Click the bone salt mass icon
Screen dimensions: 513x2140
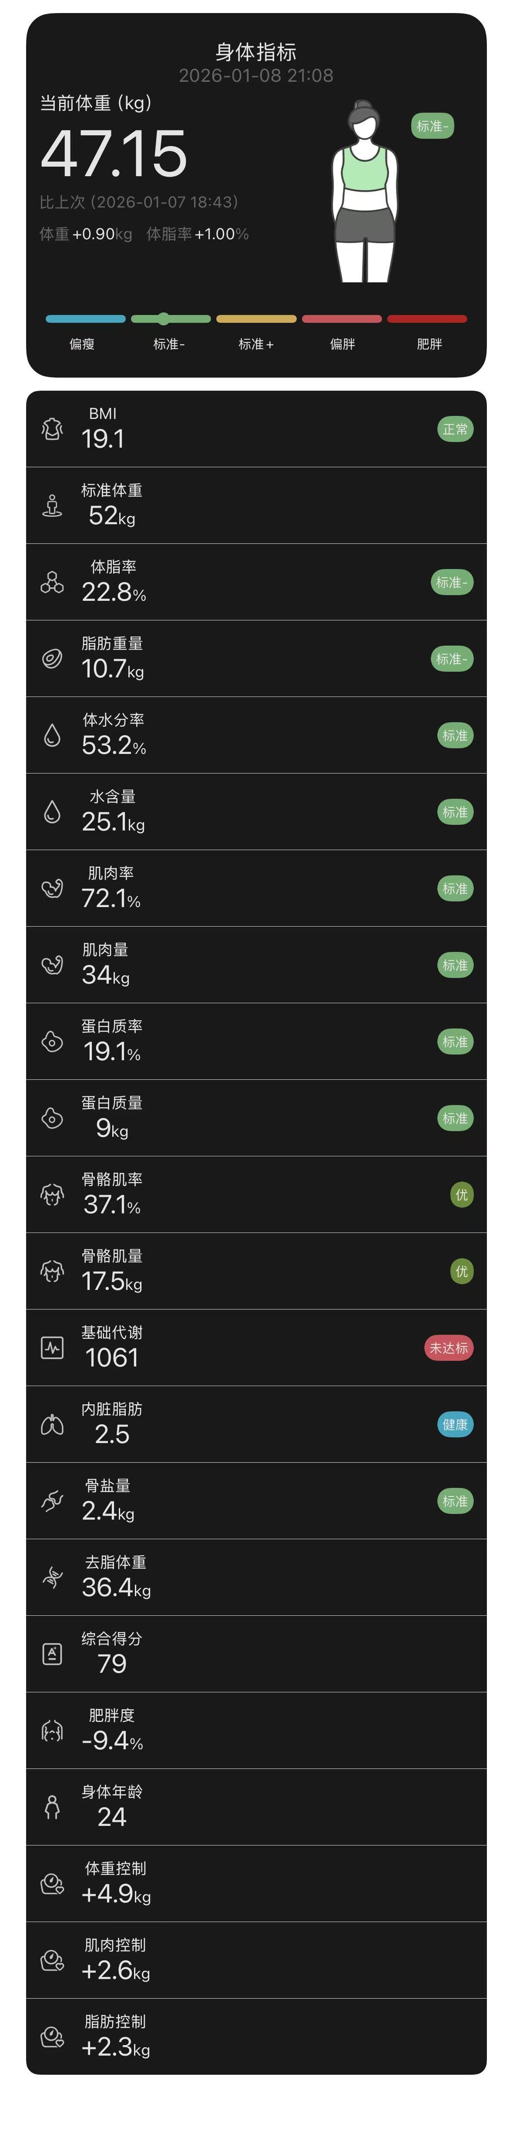click(x=52, y=1500)
